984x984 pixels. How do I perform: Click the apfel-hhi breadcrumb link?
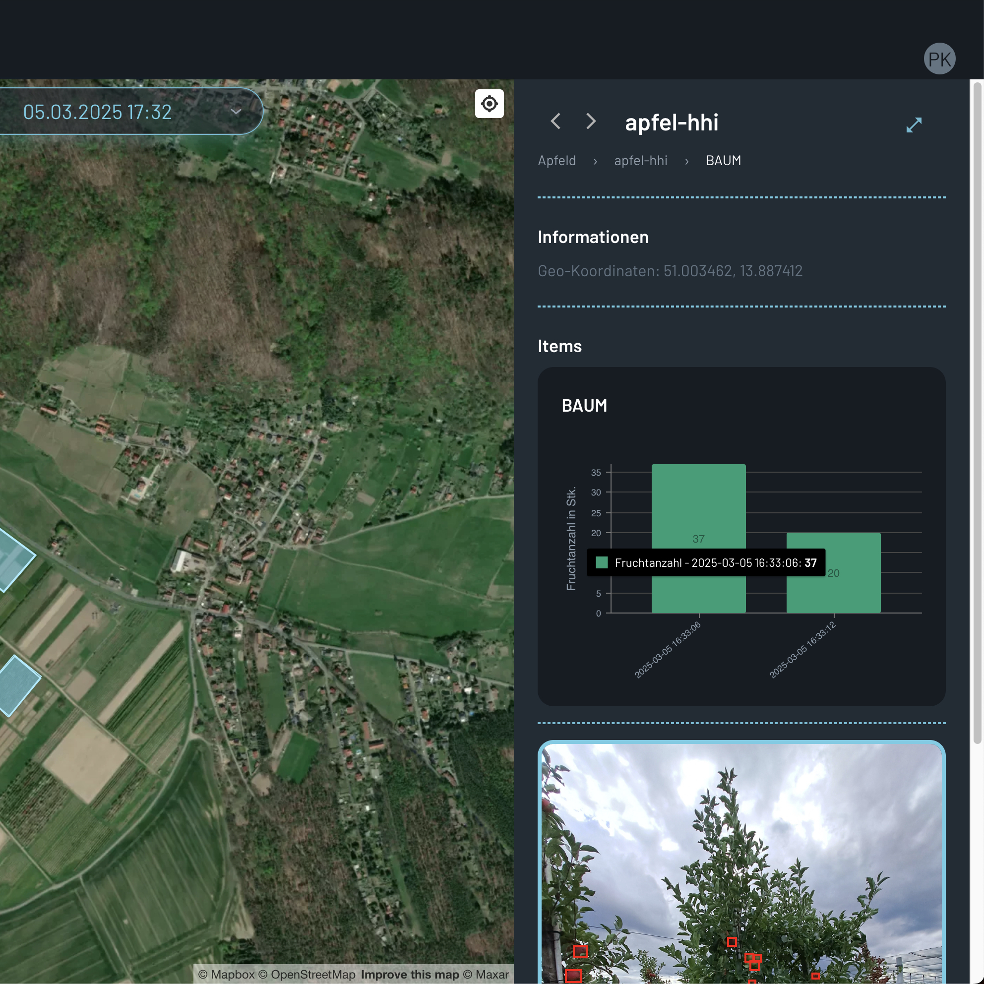[640, 160]
